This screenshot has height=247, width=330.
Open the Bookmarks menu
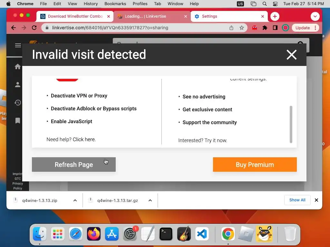(x=115, y=4)
